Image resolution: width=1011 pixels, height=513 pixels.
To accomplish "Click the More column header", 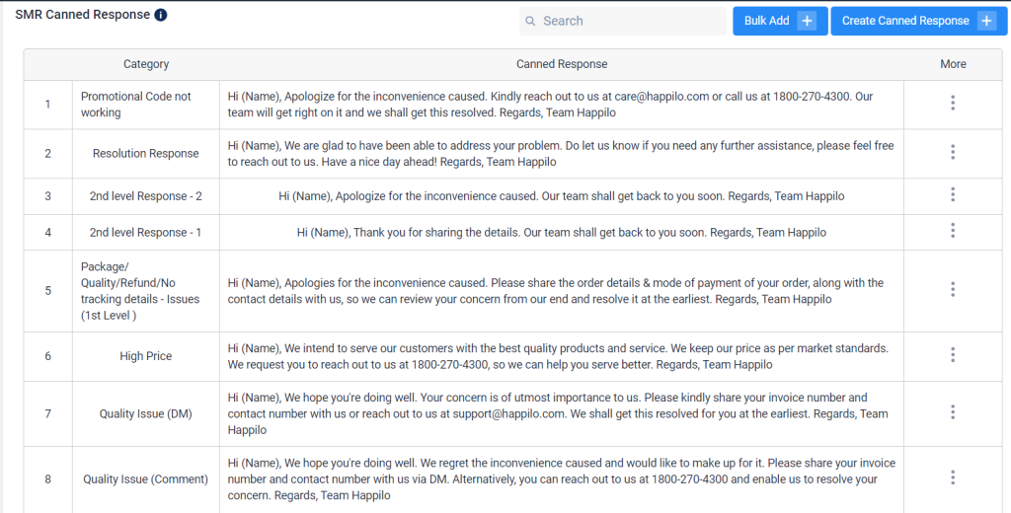I will pos(953,64).
